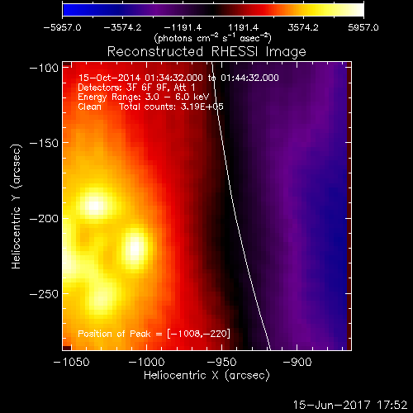Click the brightest peak source near [-1008,-220]
The image size is (413, 413).
click(x=135, y=248)
